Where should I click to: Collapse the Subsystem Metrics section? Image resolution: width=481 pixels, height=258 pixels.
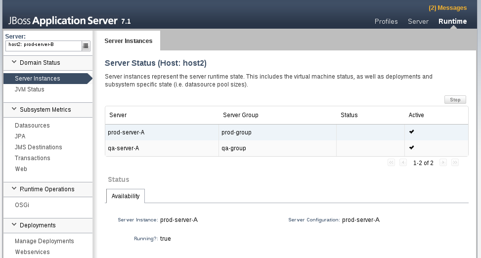click(x=14, y=109)
